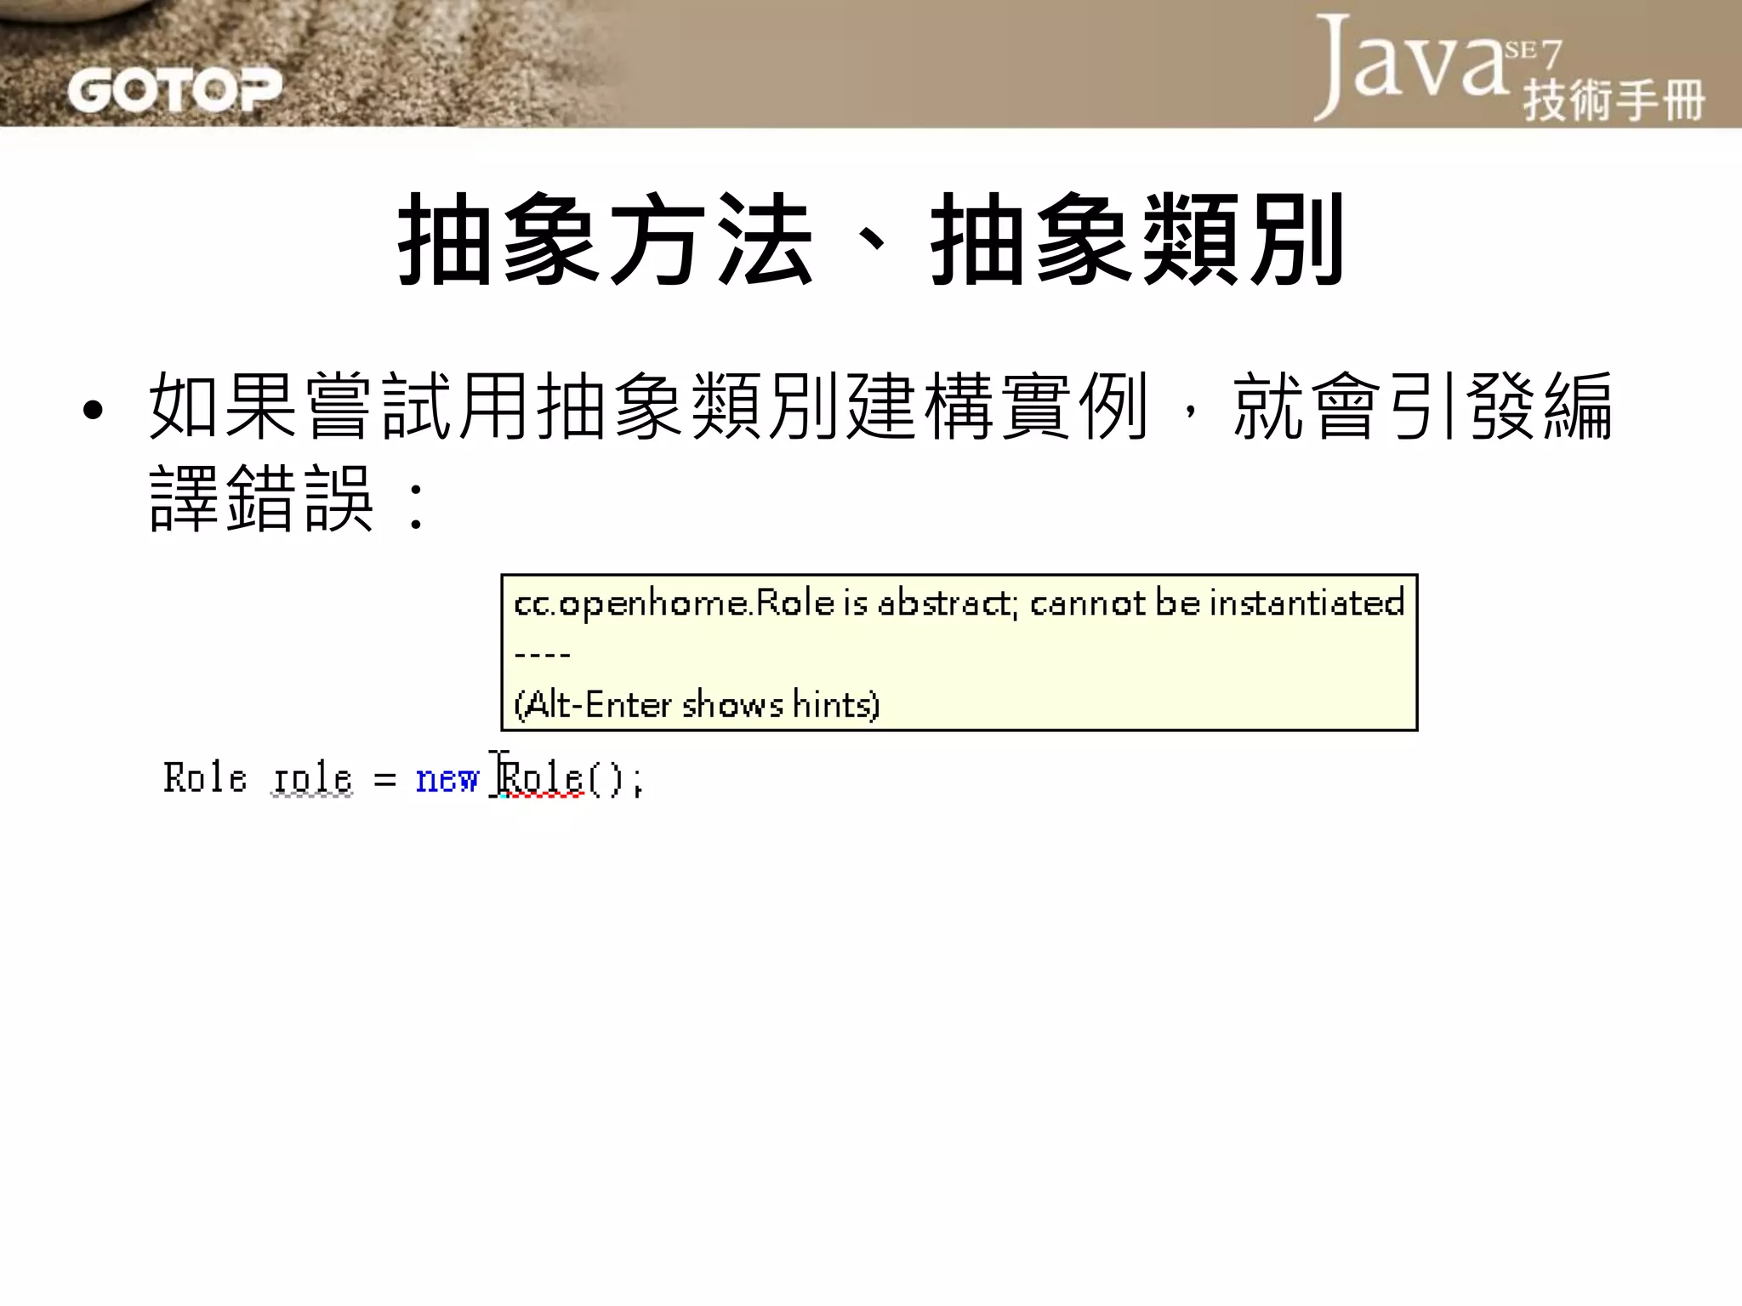Screen dimensions: 1742x1306
Task: Click the blue 'new' keyword in code
Action: 447,779
